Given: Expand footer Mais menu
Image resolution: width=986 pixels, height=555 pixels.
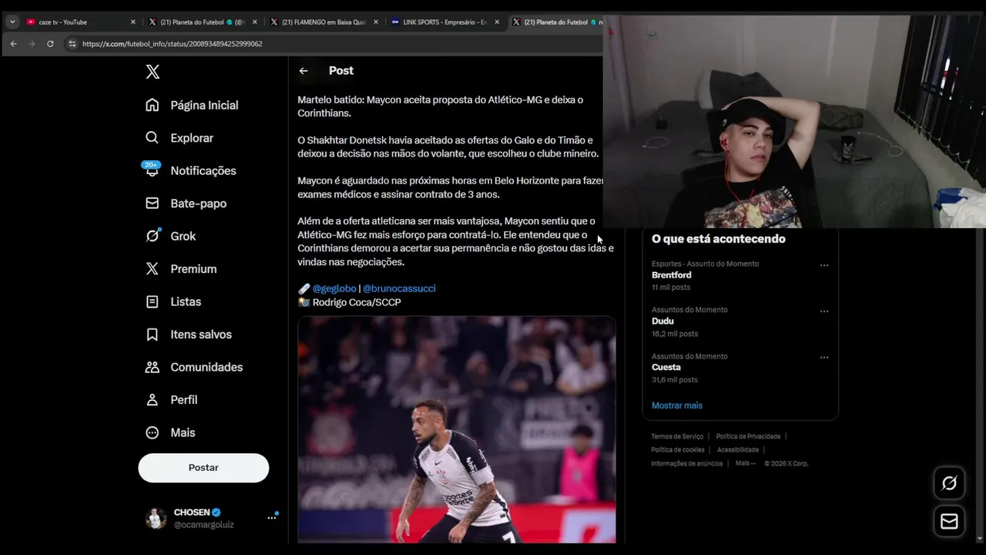Looking at the screenshot, I should [x=746, y=463].
